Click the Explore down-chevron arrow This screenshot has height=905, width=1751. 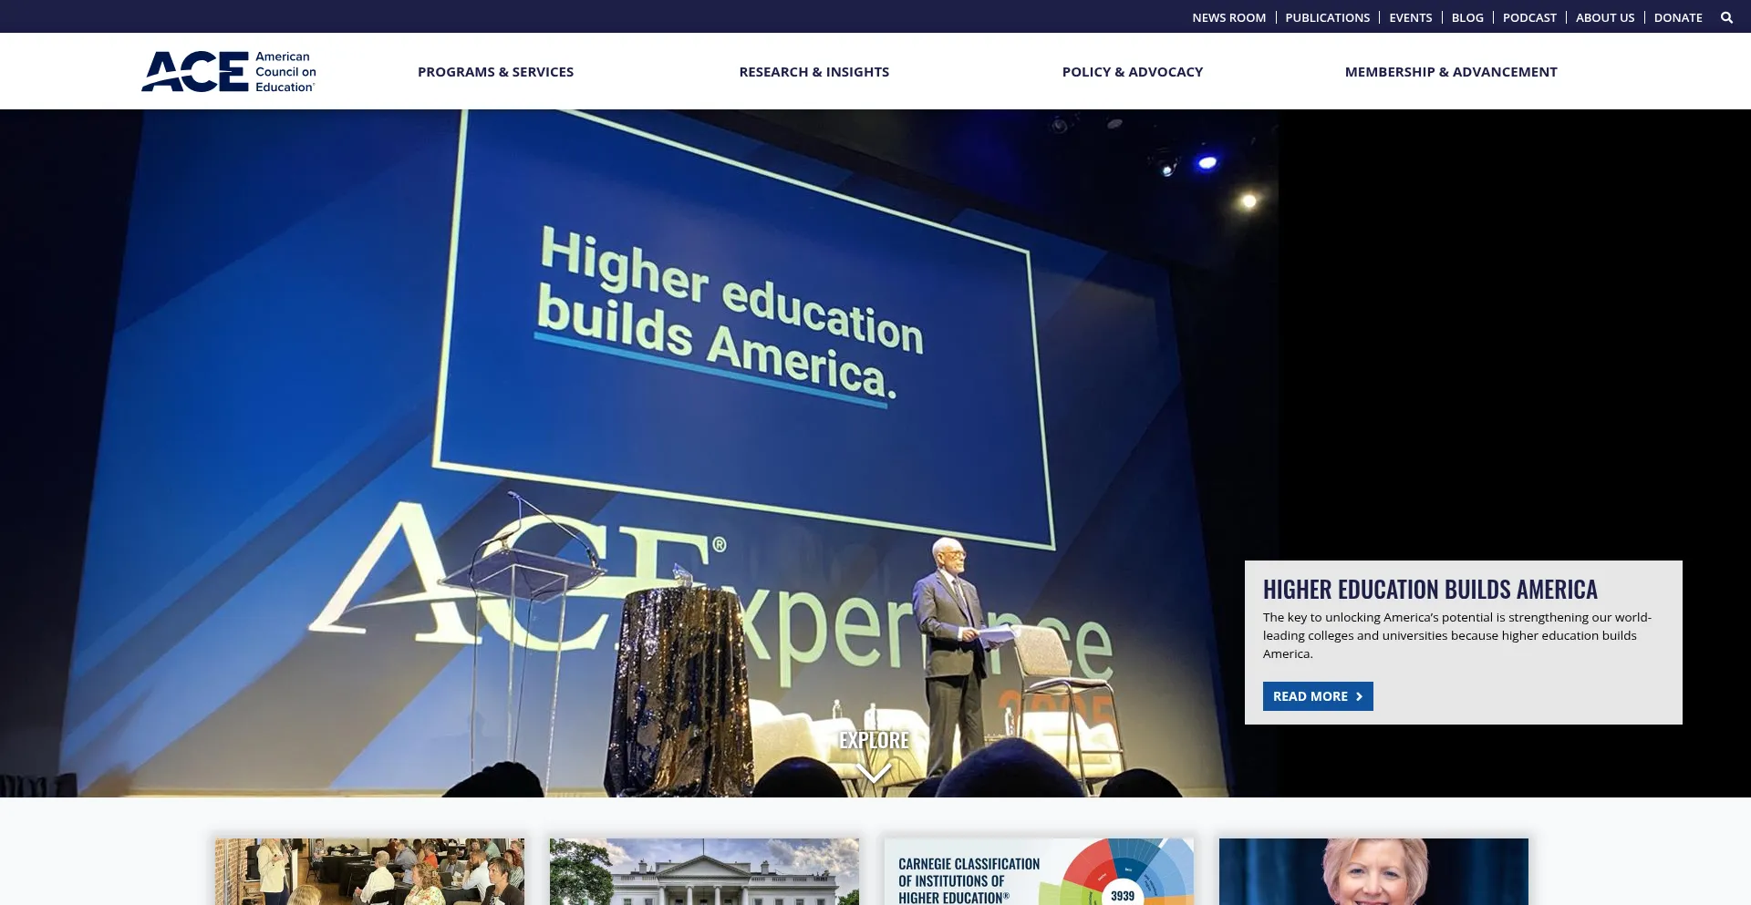coord(874,774)
